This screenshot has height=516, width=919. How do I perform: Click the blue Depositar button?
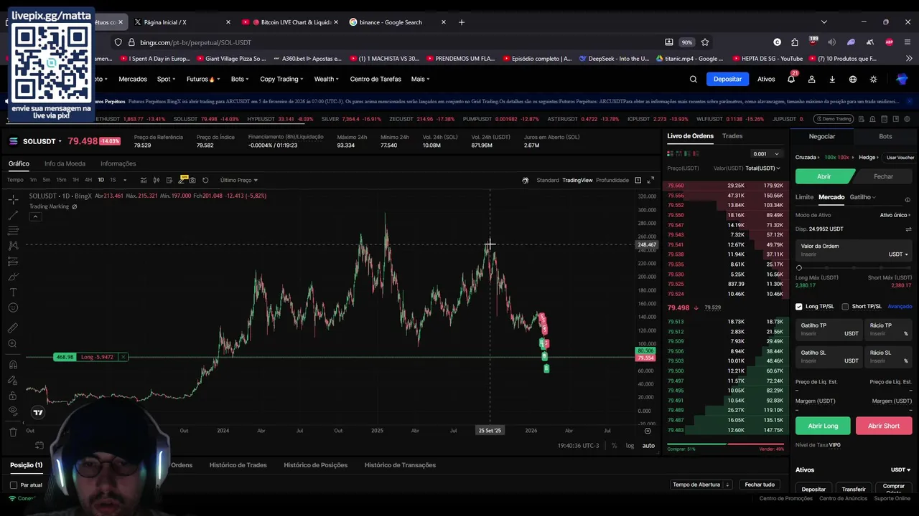pos(727,79)
